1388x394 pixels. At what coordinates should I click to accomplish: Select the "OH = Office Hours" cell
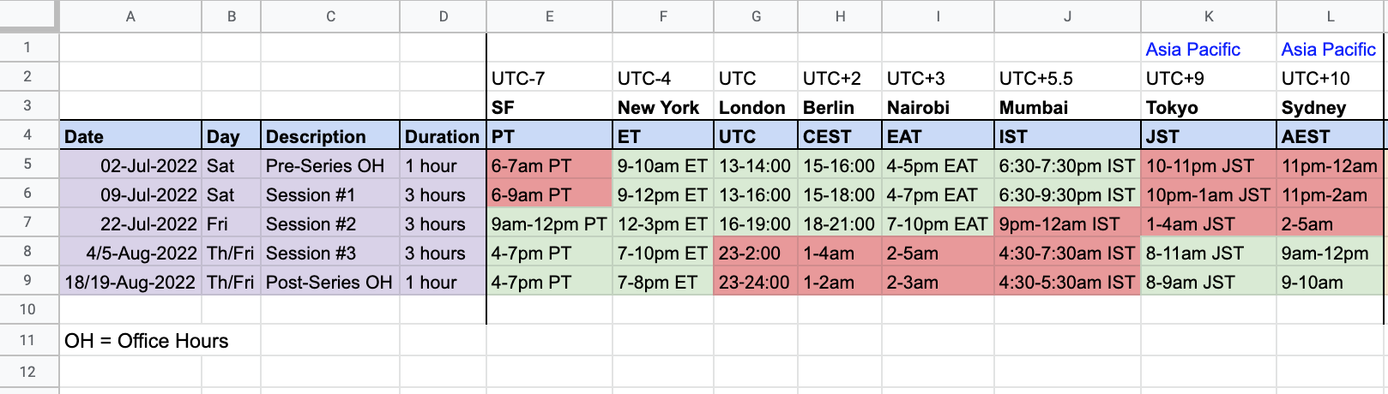tap(147, 341)
